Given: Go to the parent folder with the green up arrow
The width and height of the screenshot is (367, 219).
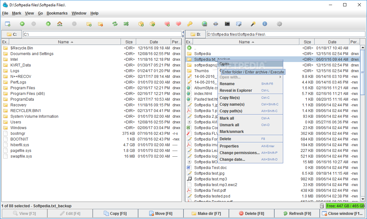Looking at the screenshot, I should point(48,24).
